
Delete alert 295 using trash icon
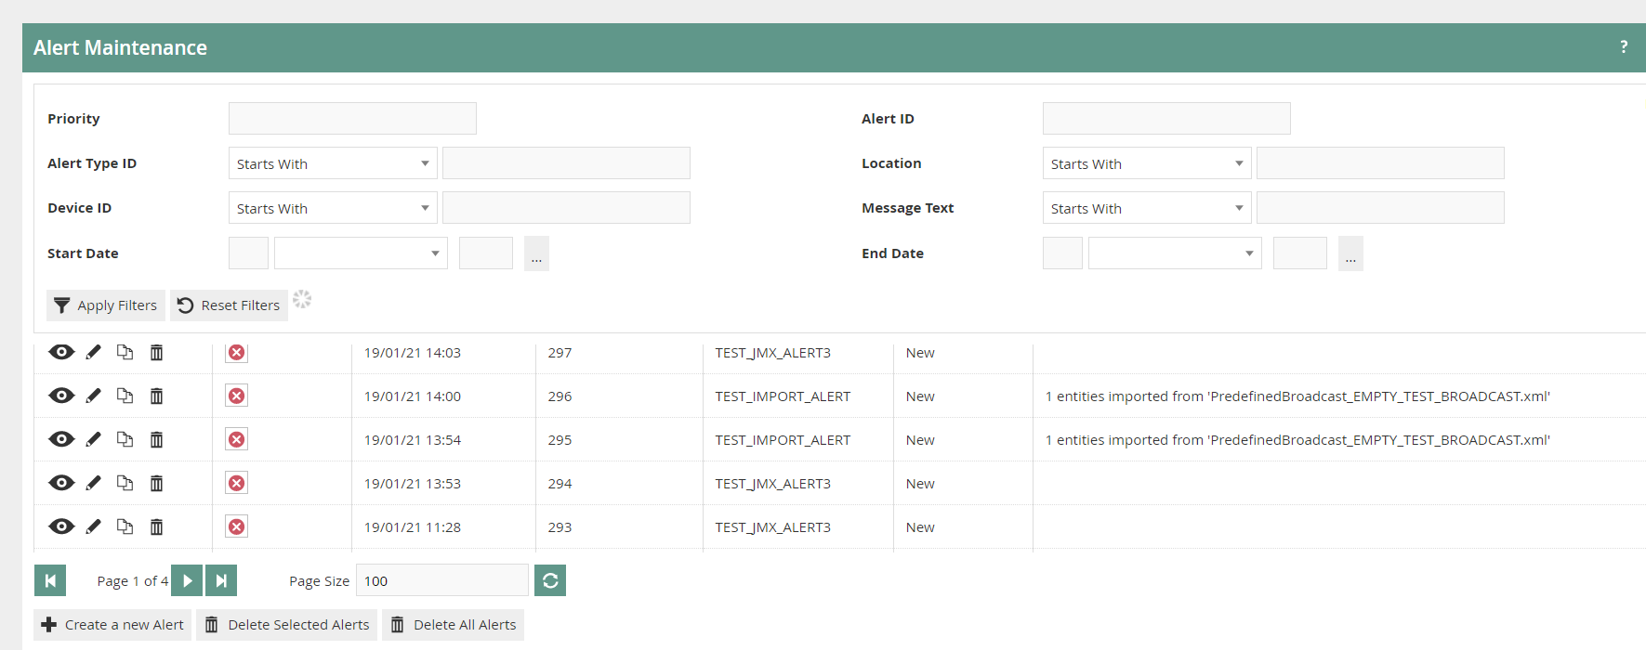tap(156, 439)
